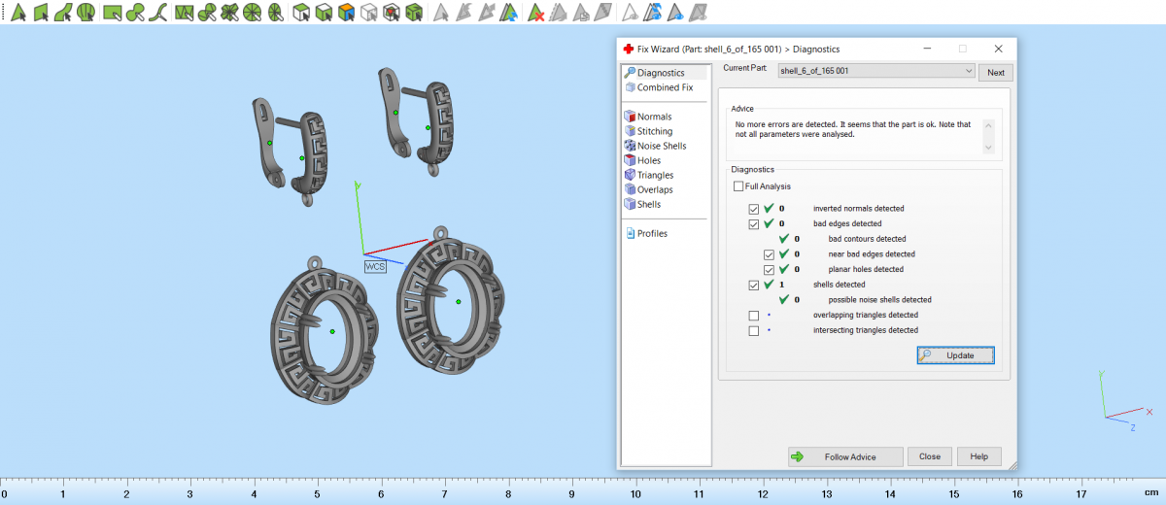Open Noise Shells in the sidebar
Viewport: 1166px width, 505px height.
[x=661, y=146]
